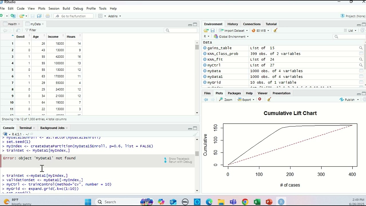Open the Profile menu
The height and width of the screenshot is (206, 366).
click(x=91, y=9)
